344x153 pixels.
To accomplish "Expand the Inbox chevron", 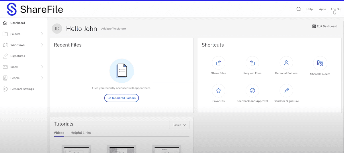I will click(42, 67).
